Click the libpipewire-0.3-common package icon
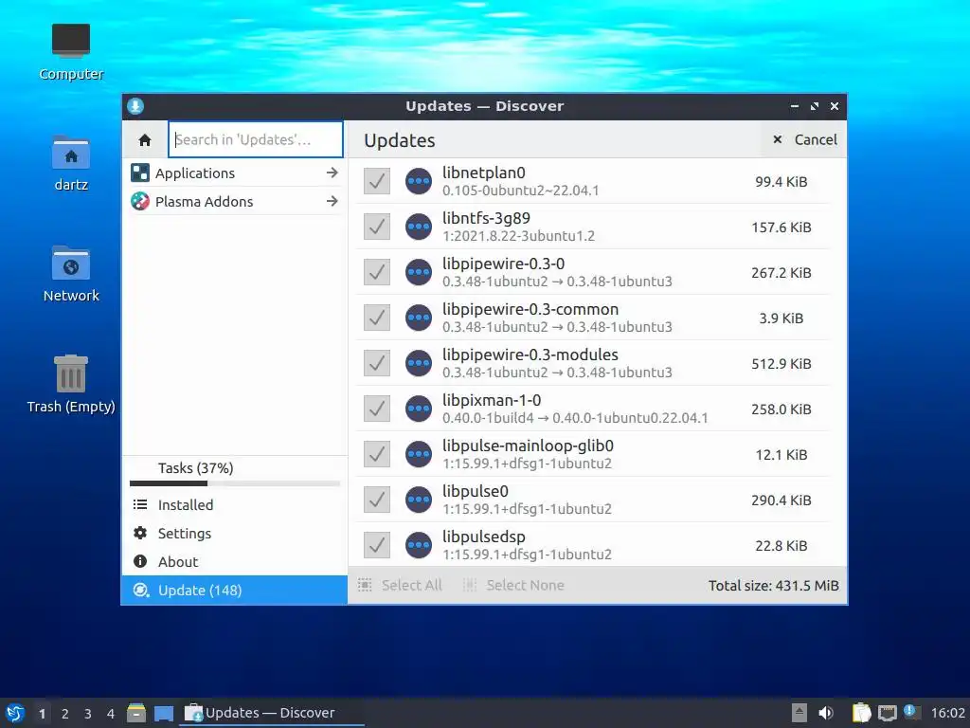This screenshot has width=970, height=728. tap(419, 318)
